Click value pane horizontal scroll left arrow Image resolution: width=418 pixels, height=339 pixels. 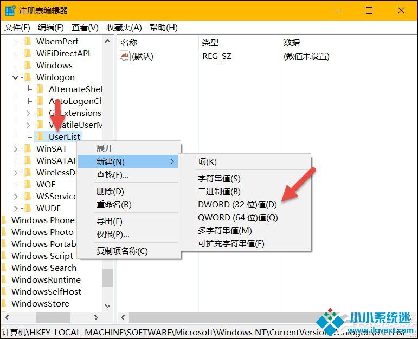(x=123, y=317)
